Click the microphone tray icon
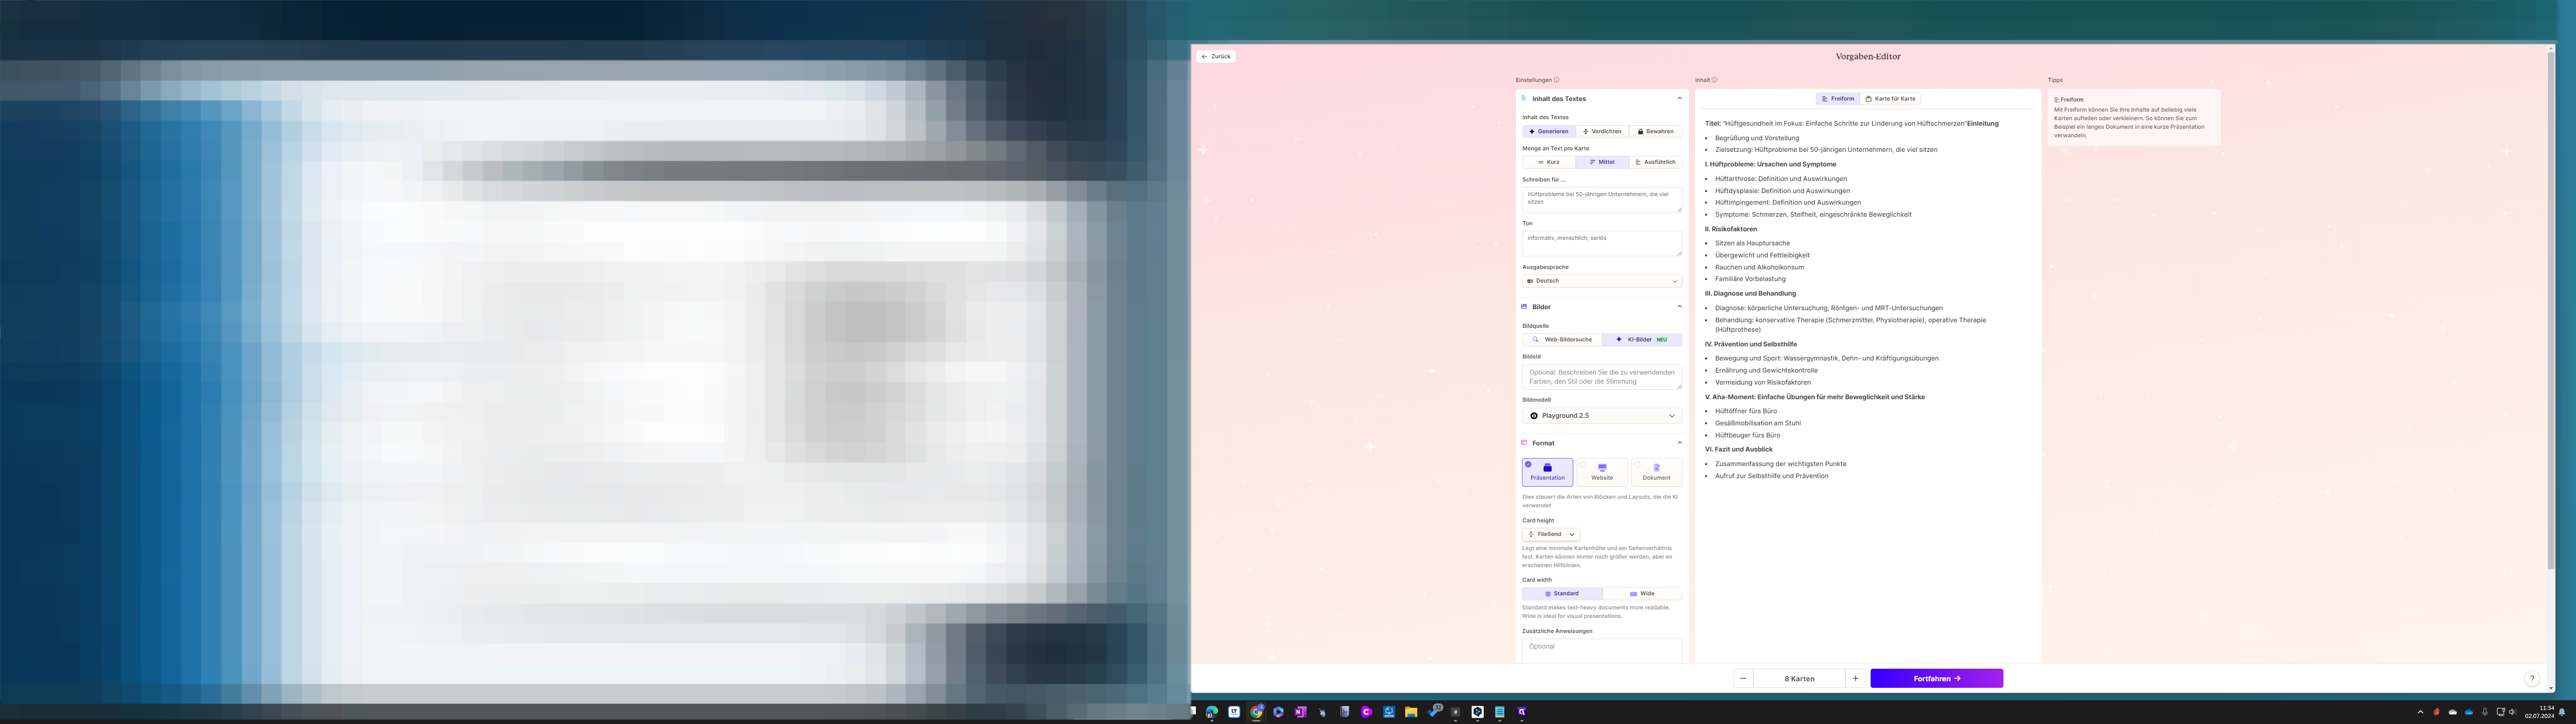 click(2485, 712)
